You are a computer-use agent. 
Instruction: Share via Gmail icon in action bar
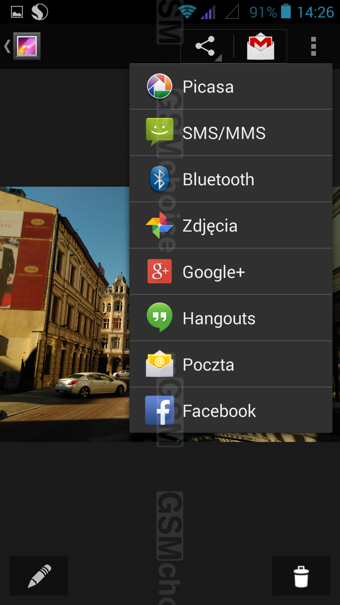pyautogui.click(x=261, y=47)
